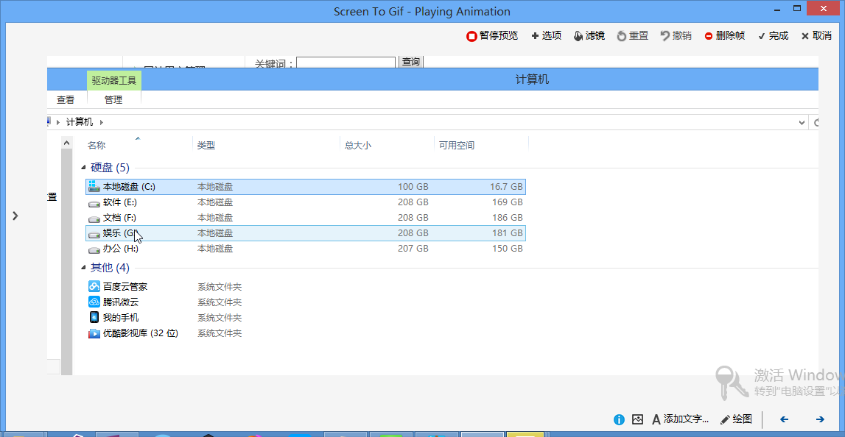Click the 撤销 undo button

point(676,36)
